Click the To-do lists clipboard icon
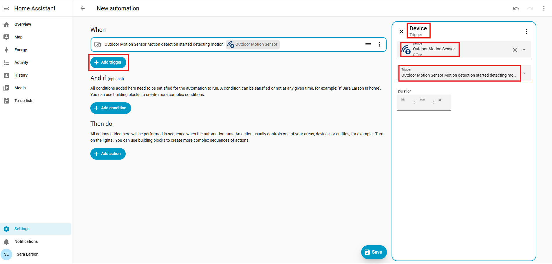The image size is (552, 264). click(6, 101)
